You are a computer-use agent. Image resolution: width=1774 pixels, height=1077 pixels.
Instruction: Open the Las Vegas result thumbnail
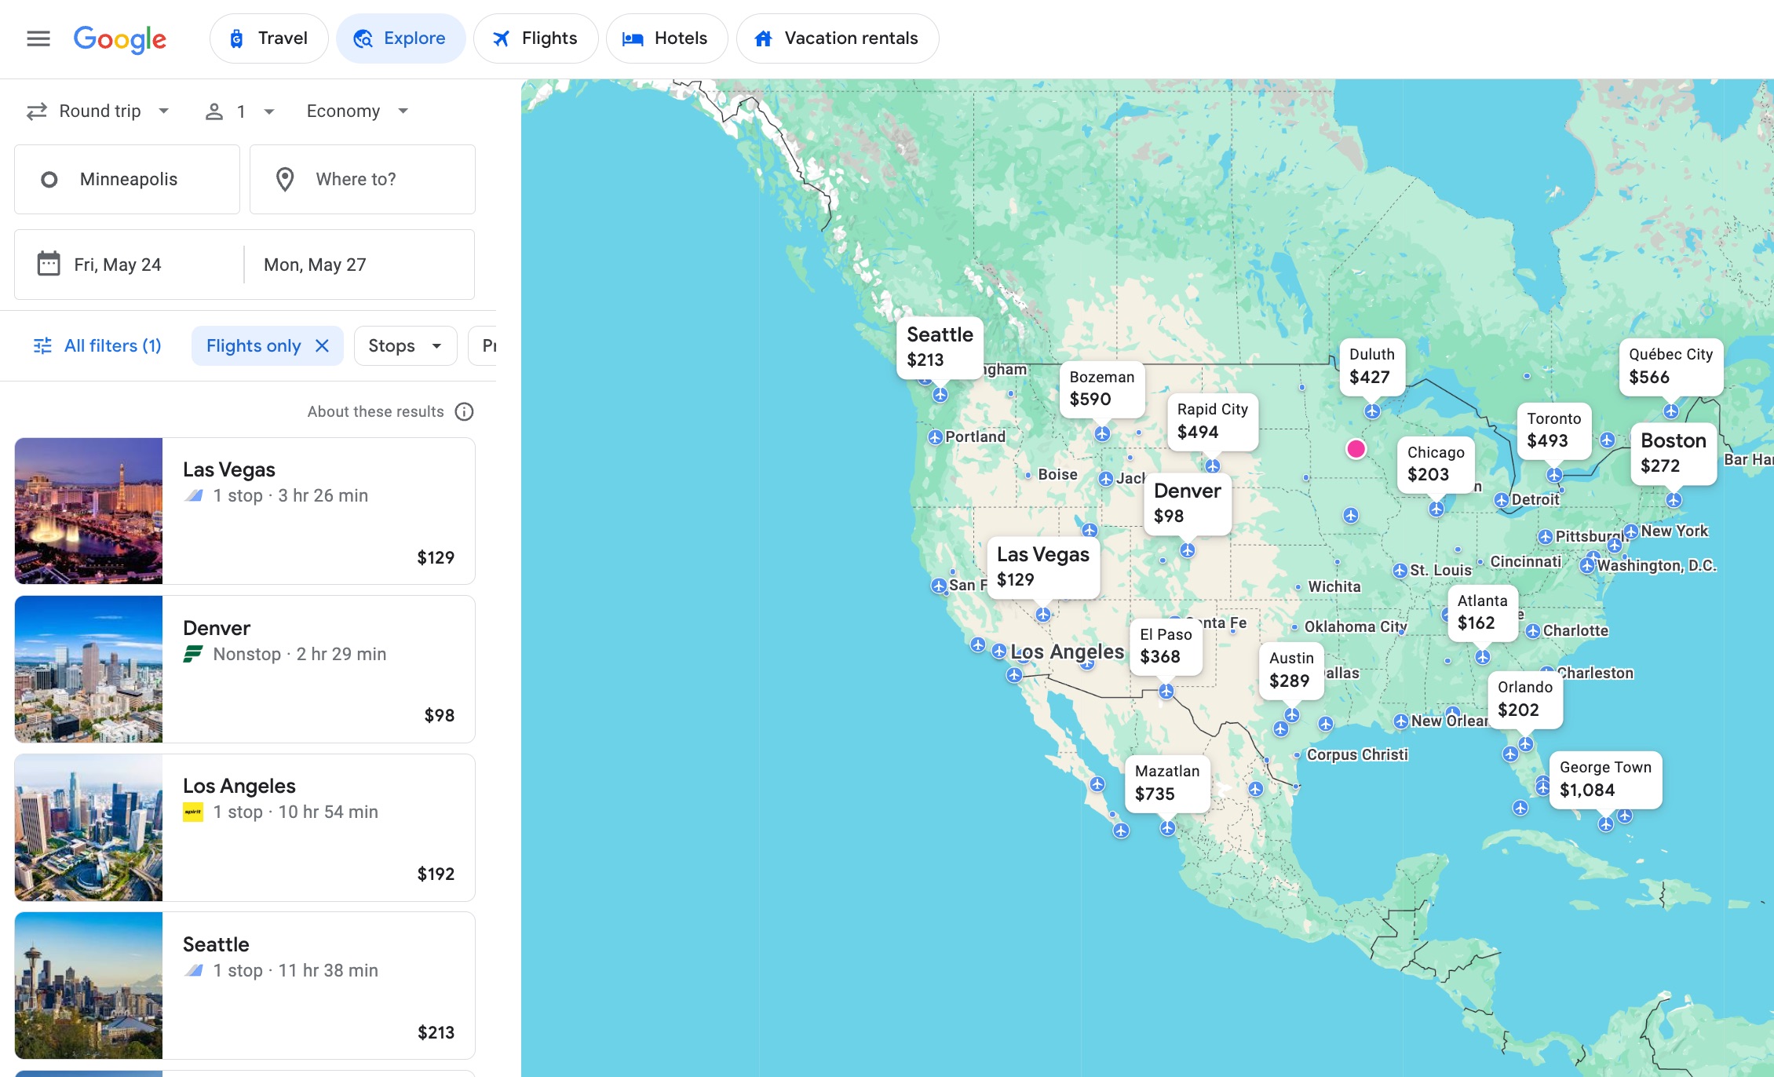[x=89, y=510]
